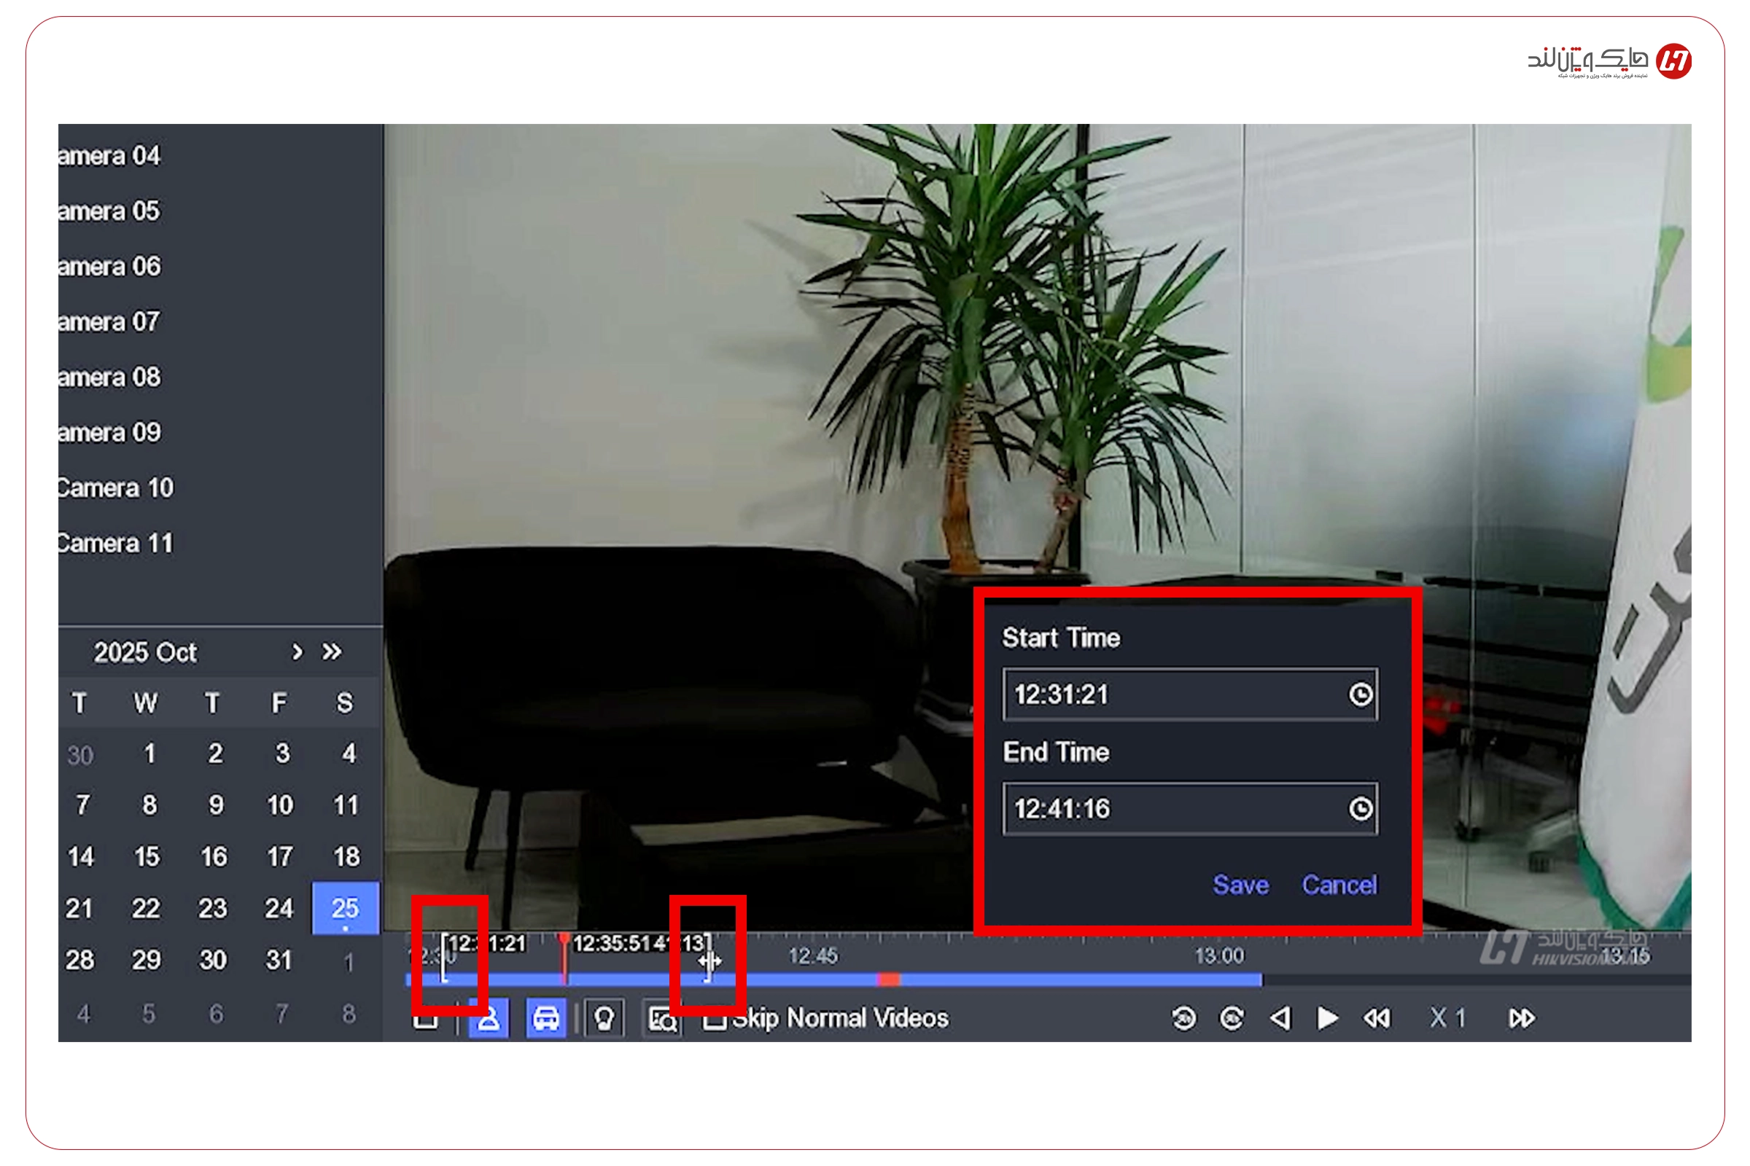Toggle the human detection filter icon
This screenshot has height=1166, width=1750.
tap(489, 1020)
